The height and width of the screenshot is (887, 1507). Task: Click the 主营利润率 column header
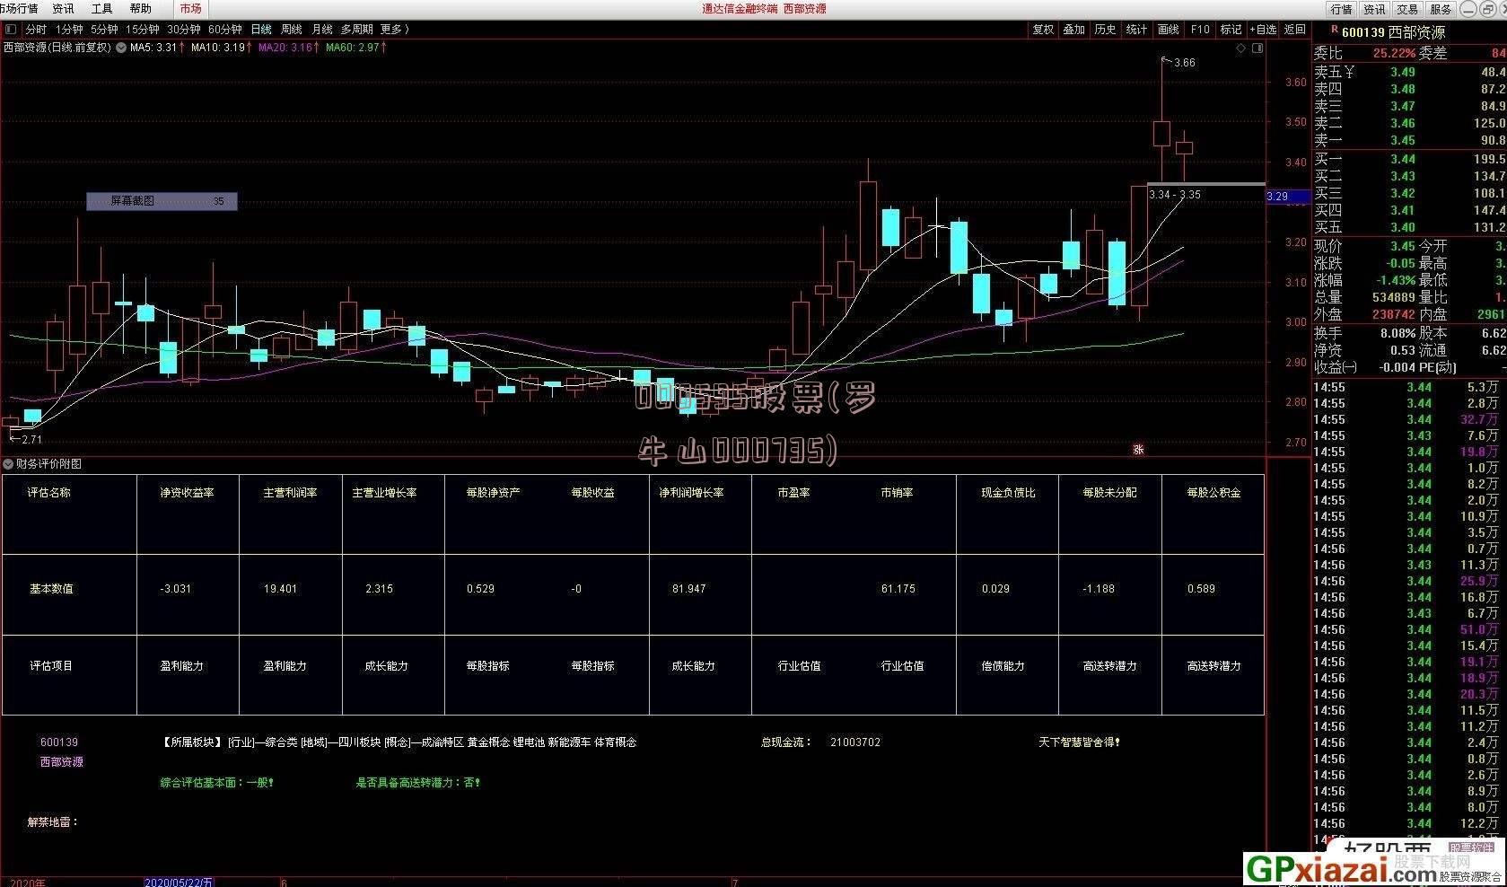pyautogui.click(x=290, y=493)
